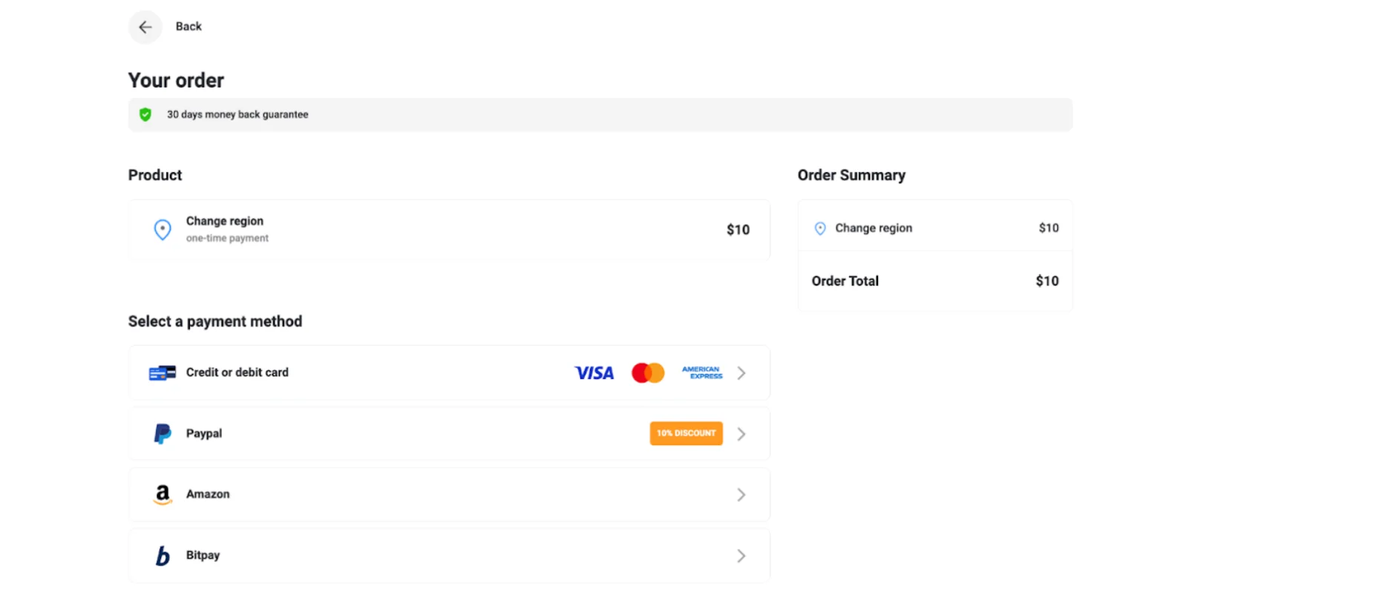
Task: Open Bitpay option via its chevron
Action: pos(741,556)
